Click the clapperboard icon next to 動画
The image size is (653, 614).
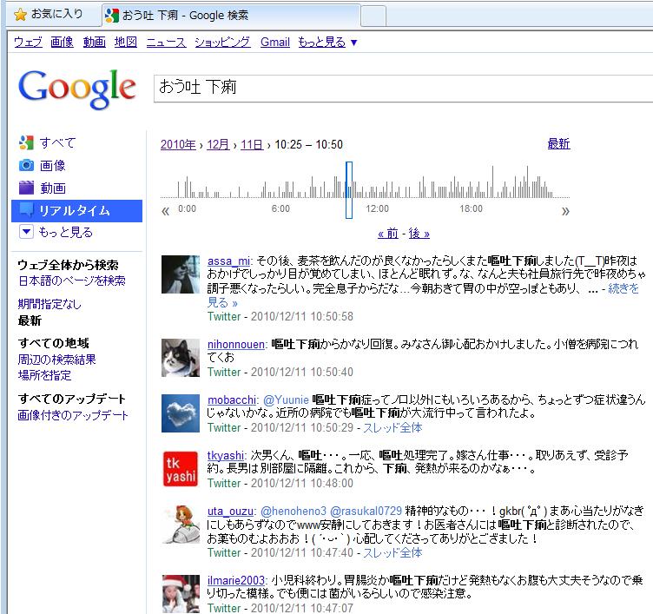(26, 188)
